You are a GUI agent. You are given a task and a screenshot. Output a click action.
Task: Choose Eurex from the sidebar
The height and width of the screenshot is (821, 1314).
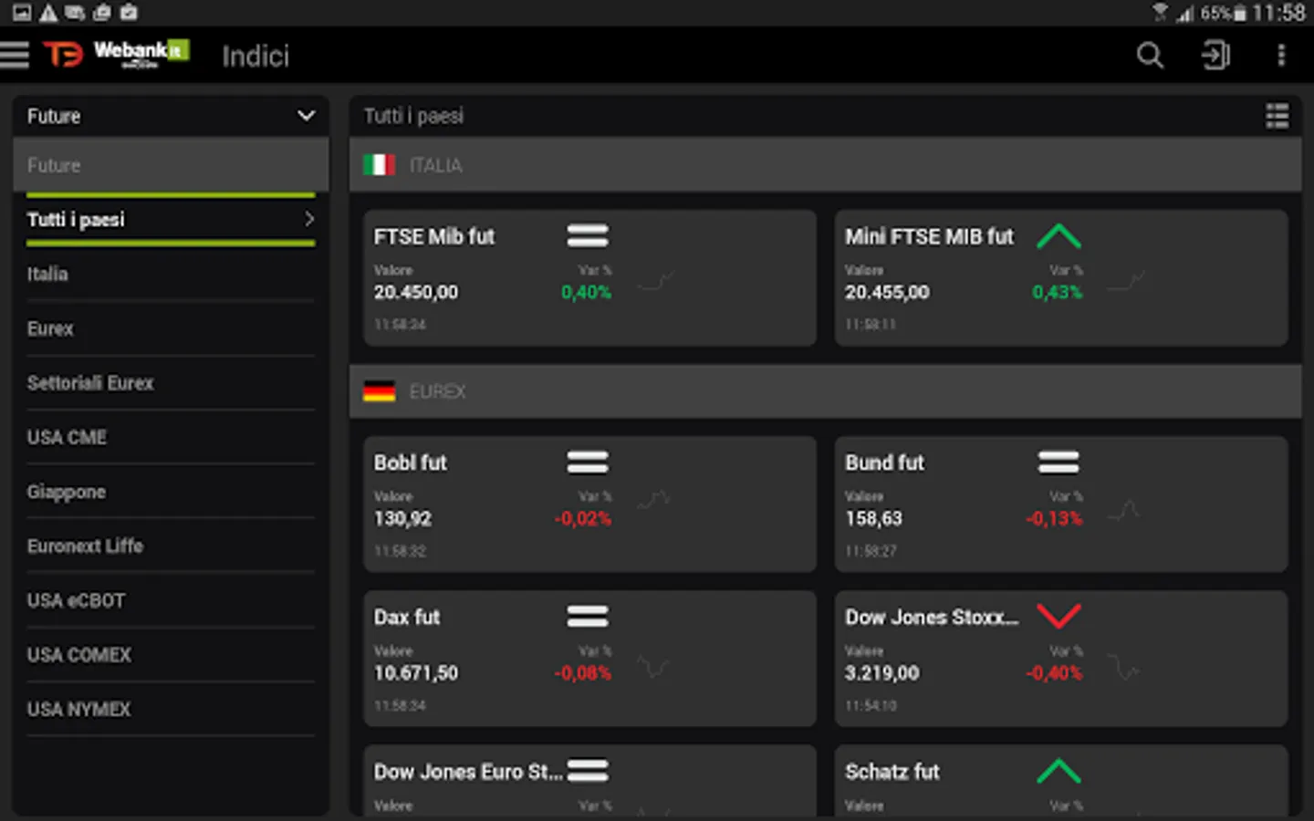point(171,328)
